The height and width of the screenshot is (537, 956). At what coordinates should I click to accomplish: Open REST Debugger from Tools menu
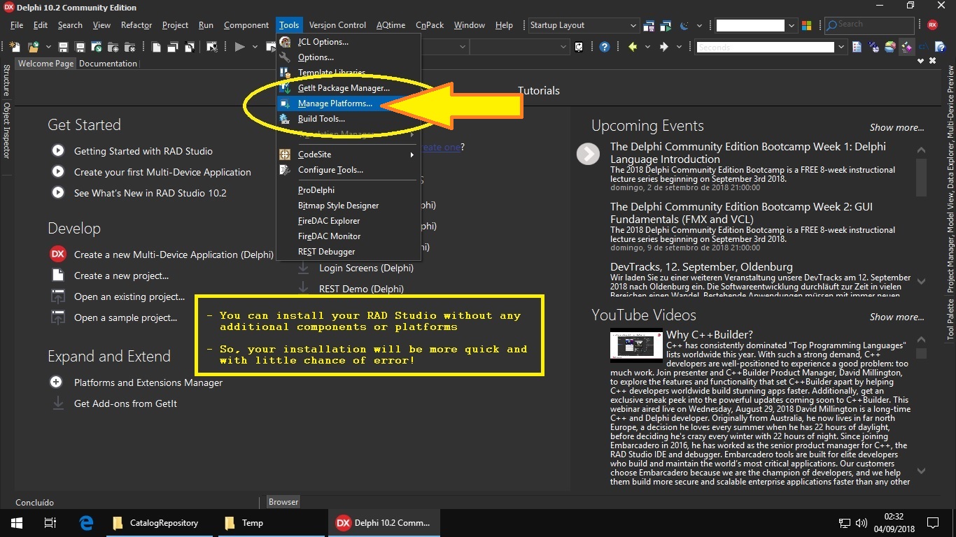pos(349,252)
